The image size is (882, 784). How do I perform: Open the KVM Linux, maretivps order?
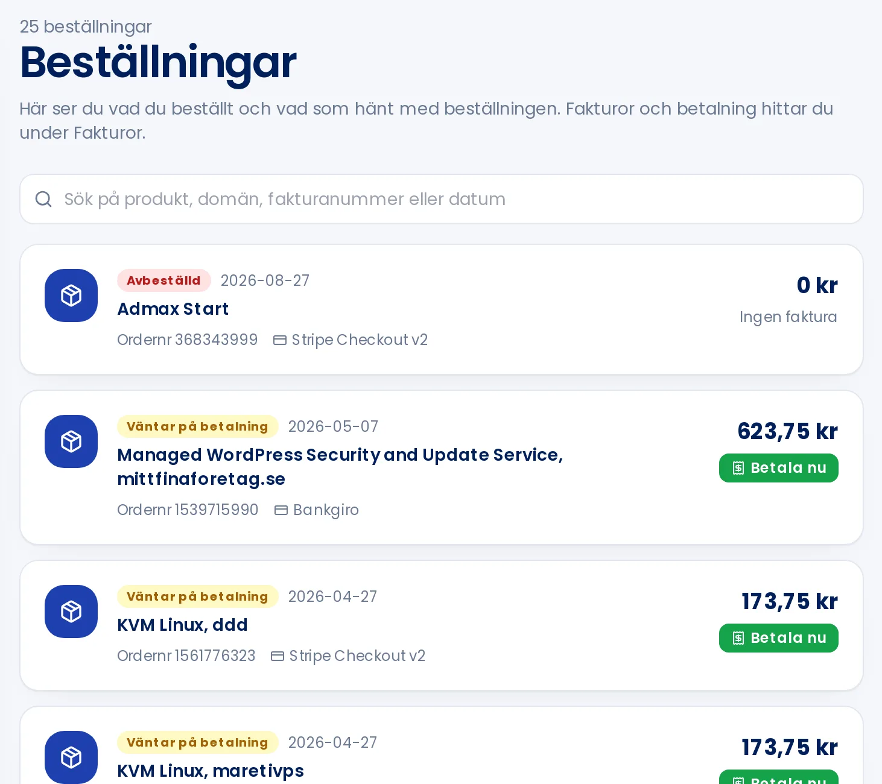tap(211, 771)
